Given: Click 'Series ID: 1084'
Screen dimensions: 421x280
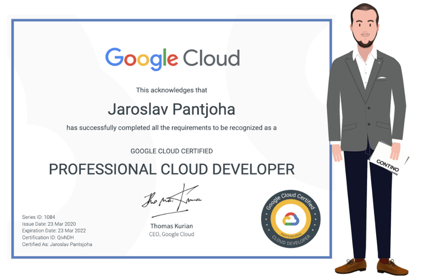Looking at the screenshot, I should (x=38, y=217).
